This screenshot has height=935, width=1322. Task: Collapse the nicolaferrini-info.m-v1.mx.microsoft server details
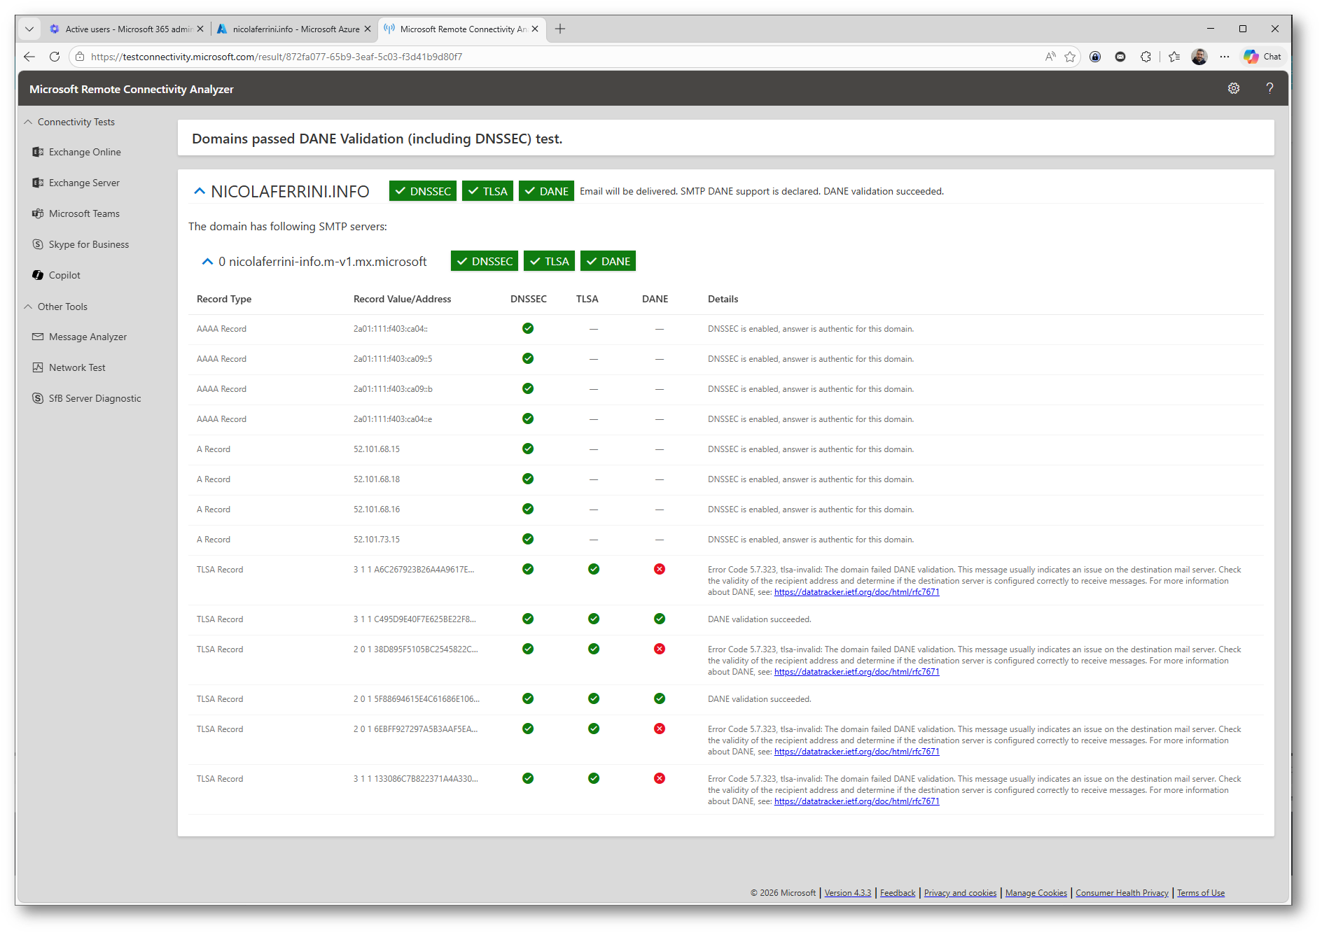207,262
